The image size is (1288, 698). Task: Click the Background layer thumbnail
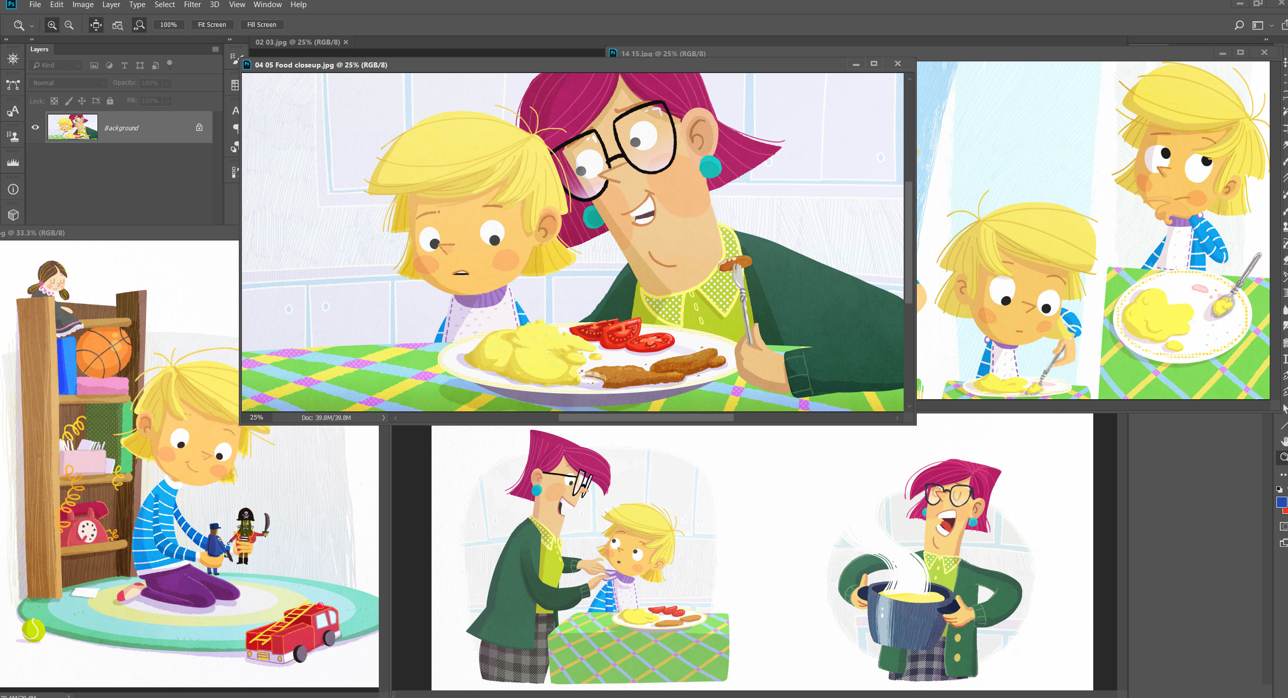[73, 127]
